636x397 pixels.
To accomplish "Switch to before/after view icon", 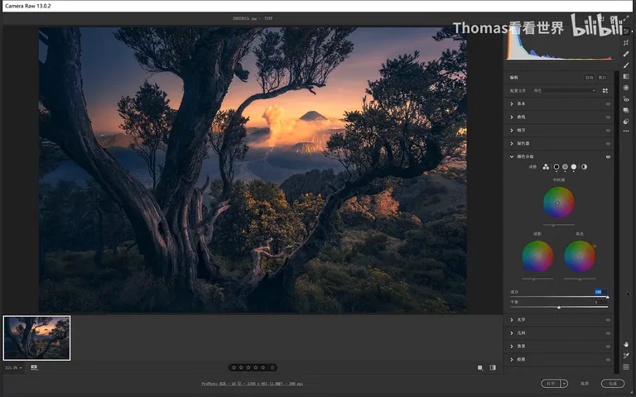I will tap(493, 367).
